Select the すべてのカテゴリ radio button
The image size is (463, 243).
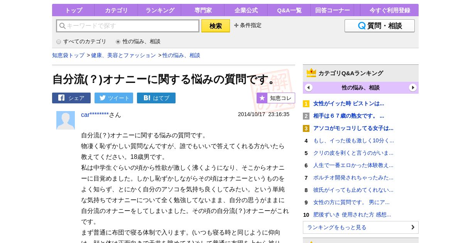pos(59,42)
